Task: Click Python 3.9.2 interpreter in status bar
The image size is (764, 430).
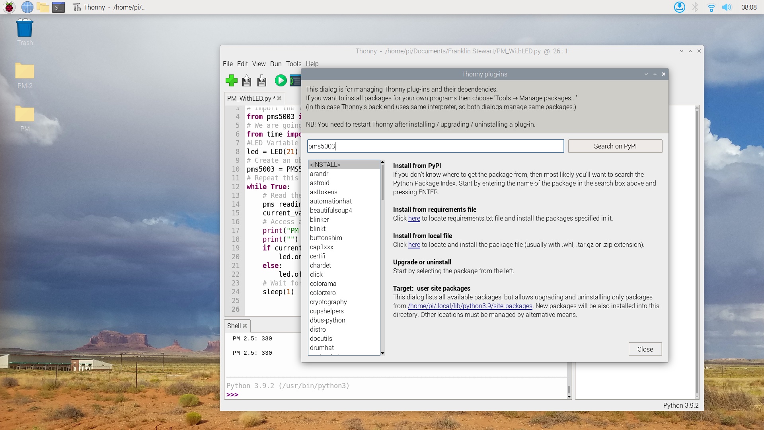Action: click(680, 405)
